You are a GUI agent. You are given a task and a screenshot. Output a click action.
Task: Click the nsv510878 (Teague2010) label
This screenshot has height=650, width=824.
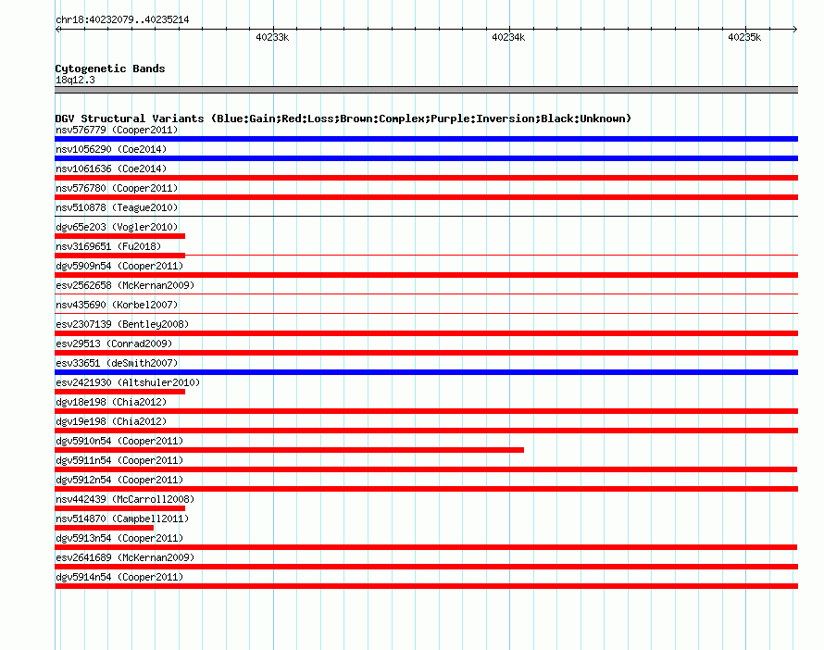117,207
